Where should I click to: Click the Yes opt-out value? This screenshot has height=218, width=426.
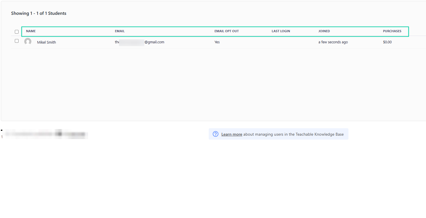217,42
